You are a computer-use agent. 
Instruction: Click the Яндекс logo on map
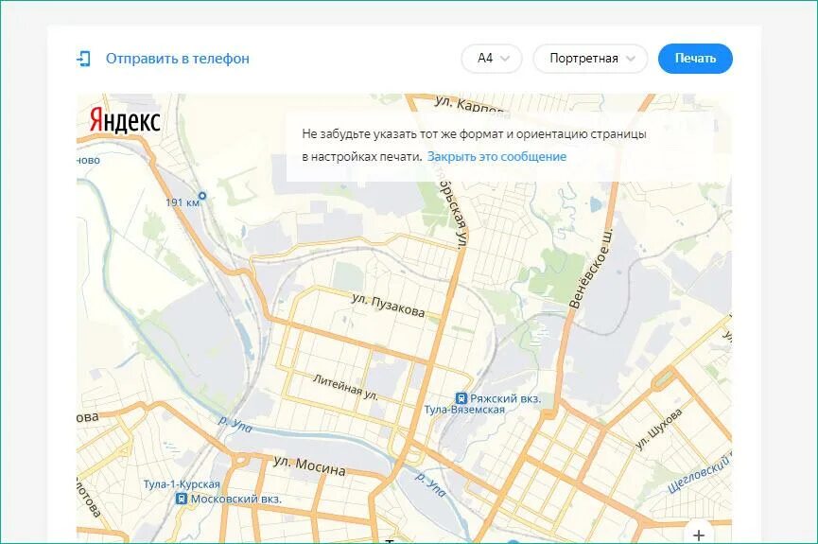tap(125, 120)
